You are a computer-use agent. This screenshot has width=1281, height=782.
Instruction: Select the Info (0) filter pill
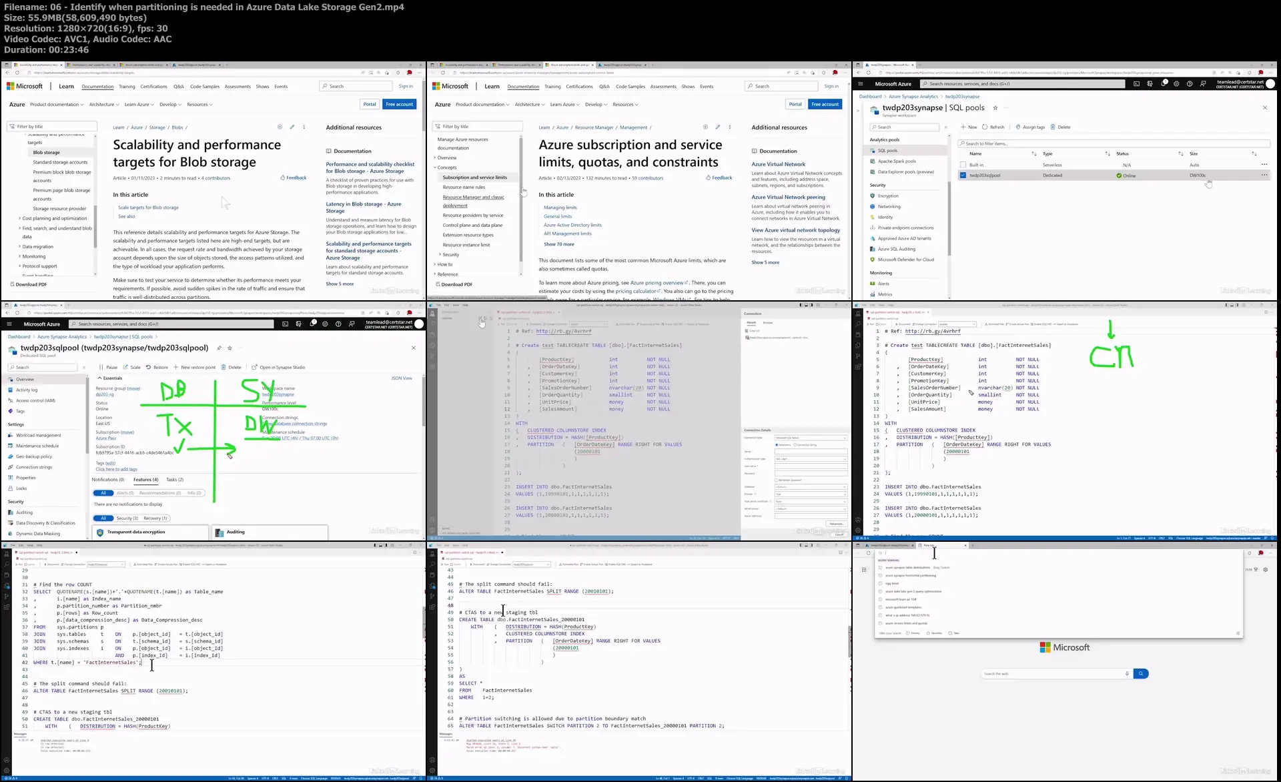194,493
